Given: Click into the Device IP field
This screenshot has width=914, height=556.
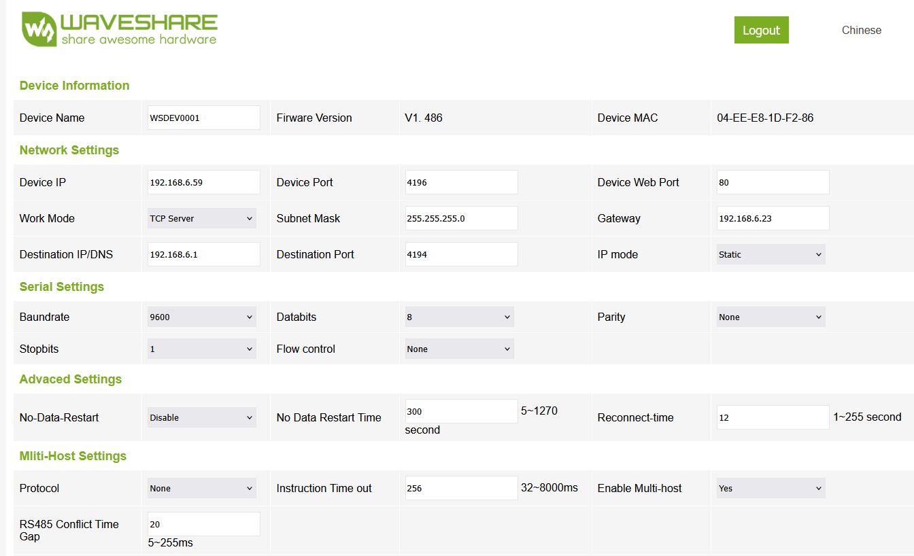Looking at the screenshot, I should (x=204, y=182).
